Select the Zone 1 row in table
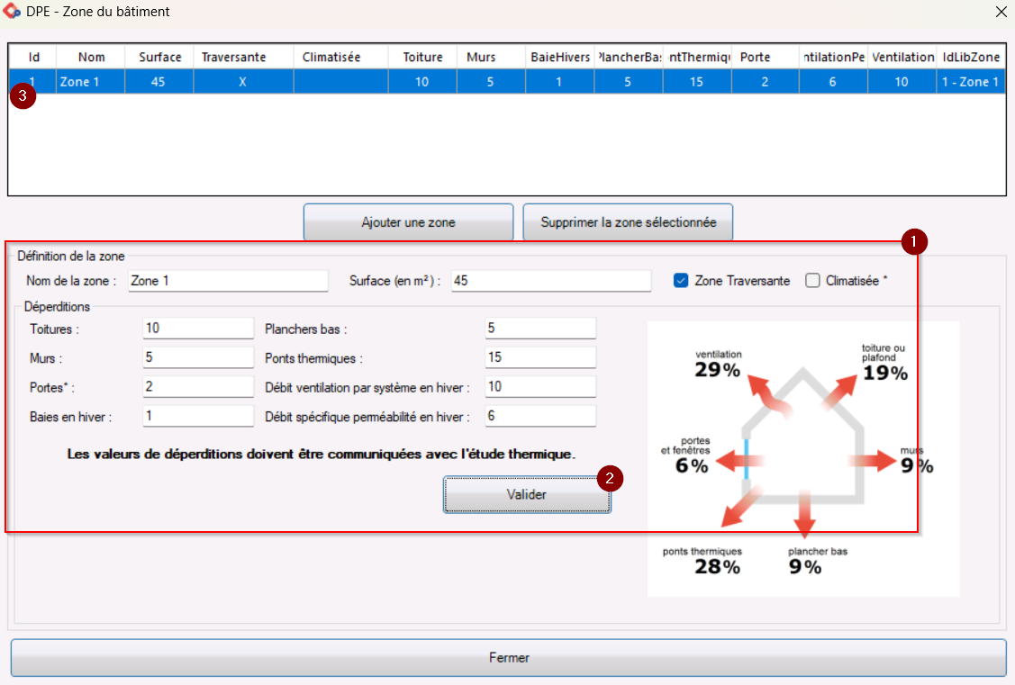 (x=507, y=82)
